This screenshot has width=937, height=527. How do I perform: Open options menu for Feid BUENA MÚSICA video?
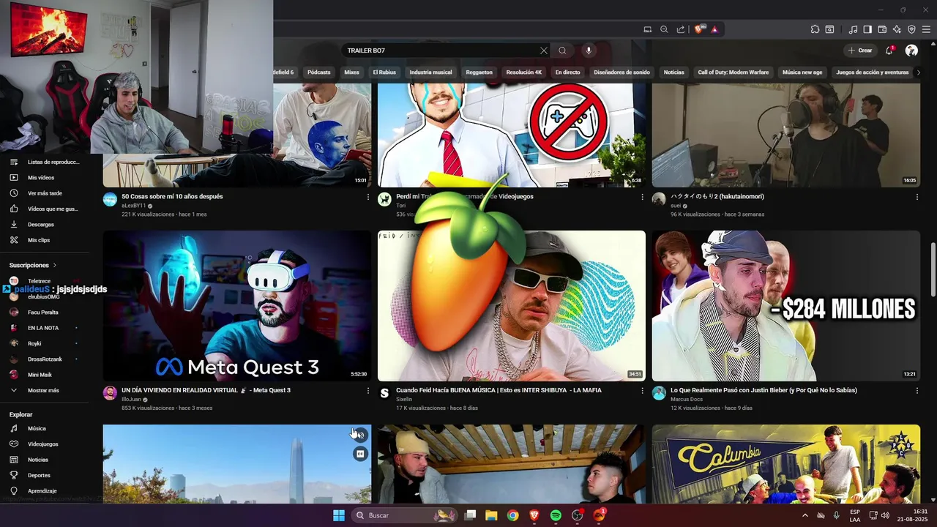(x=642, y=391)
